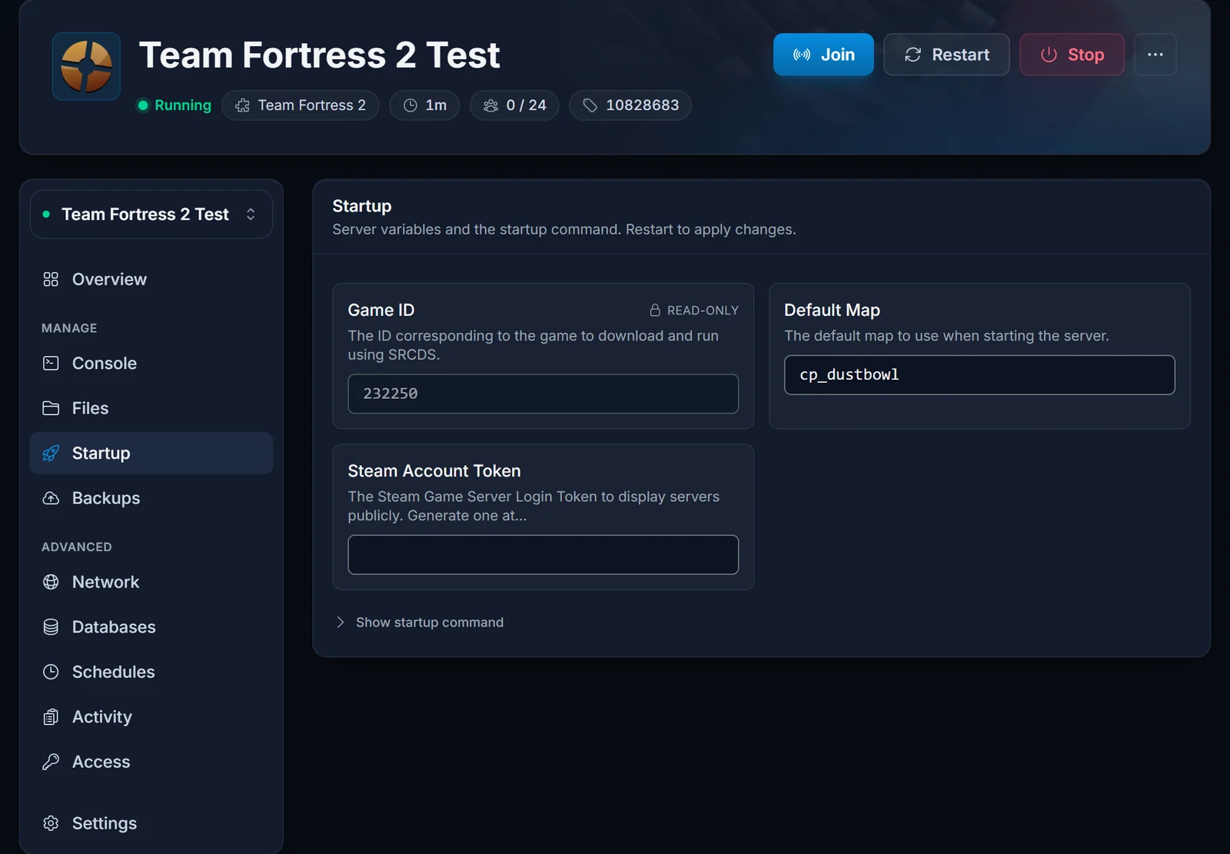Click the Files folder icon

(51, 408)
